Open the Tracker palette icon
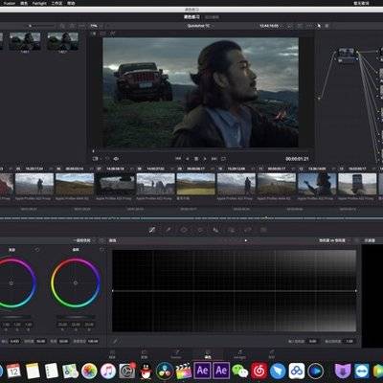The width and height of the screenshot is (383, 383). coord(200,230)
